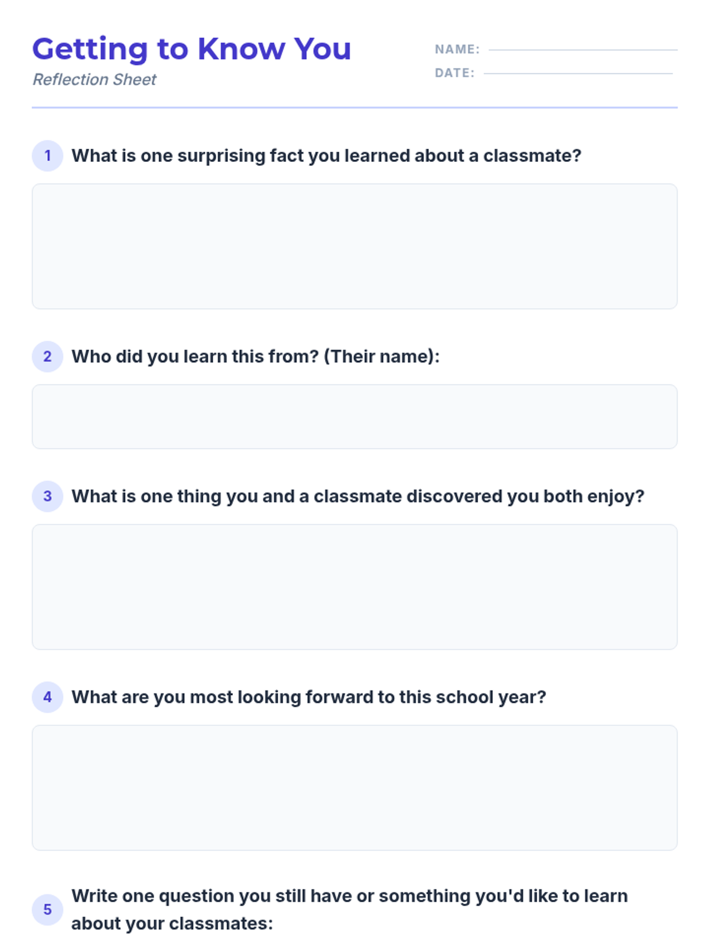Click the number 1 question badge

47,156
